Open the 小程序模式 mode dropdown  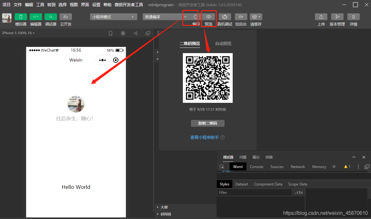click(114, 17)
